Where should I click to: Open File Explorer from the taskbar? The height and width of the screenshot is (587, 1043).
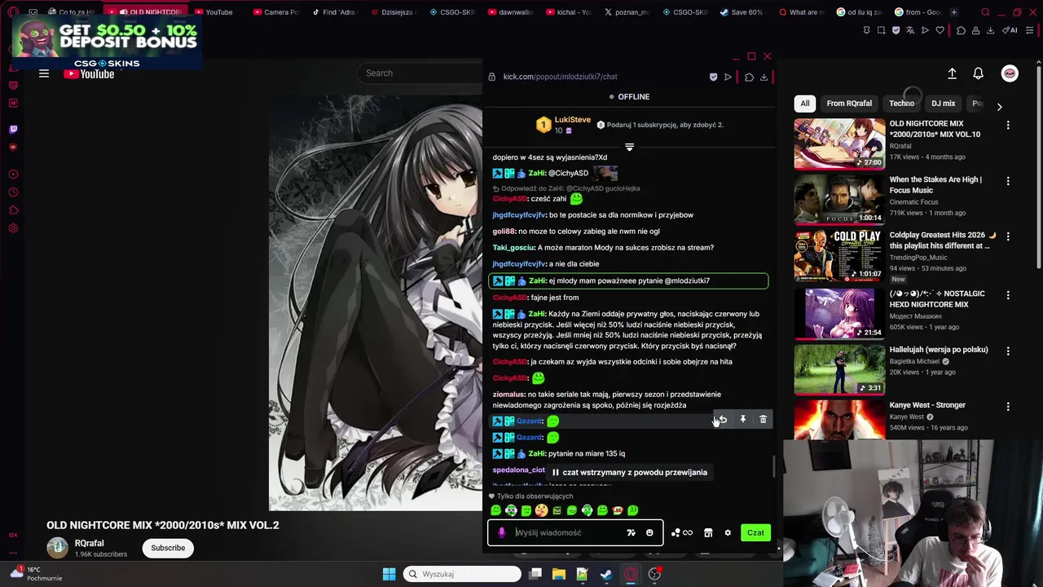tap(558, 574)
